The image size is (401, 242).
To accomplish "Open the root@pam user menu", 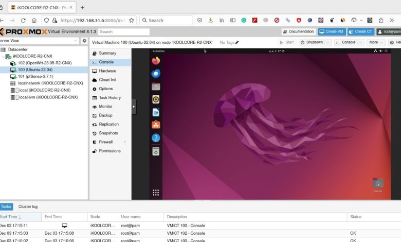I will 389,31.
